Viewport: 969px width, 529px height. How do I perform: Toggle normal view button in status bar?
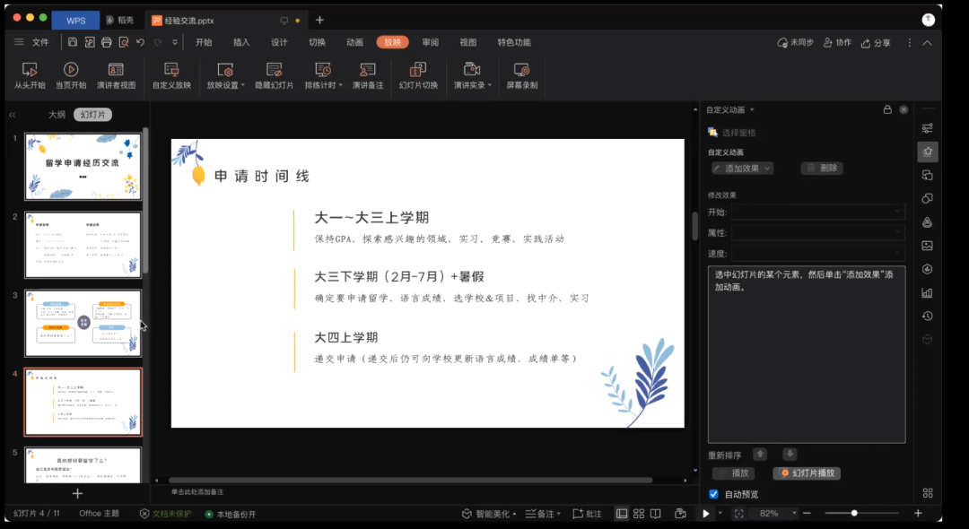(x=622, y=514)
